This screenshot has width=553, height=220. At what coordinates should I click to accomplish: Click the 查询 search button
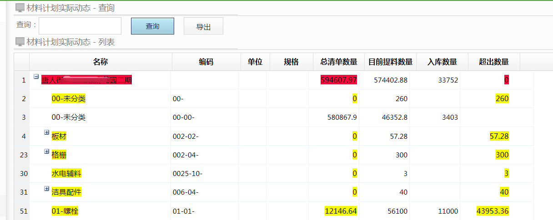152,26
